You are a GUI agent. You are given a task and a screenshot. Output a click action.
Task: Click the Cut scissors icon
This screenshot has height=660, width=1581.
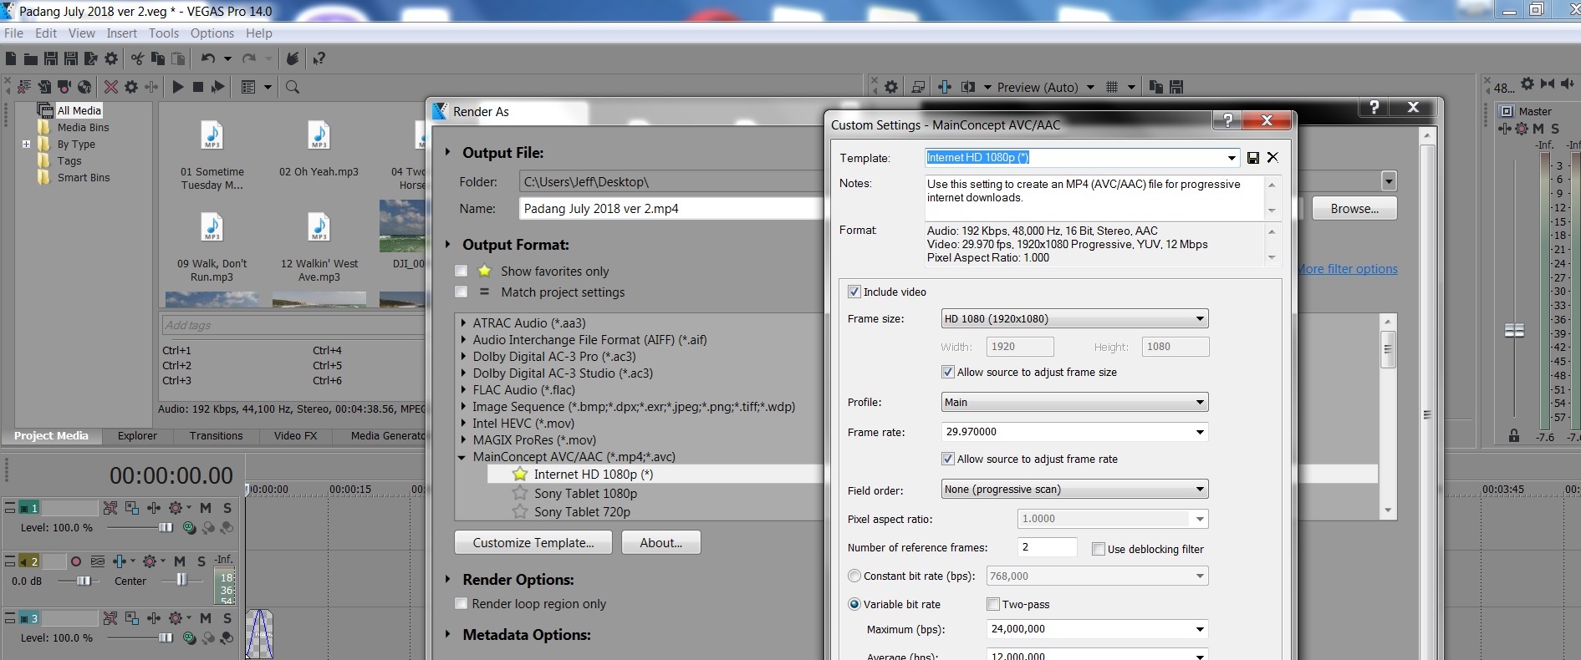[x=137, y=58]
